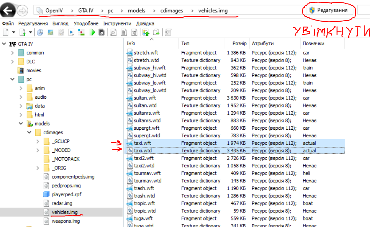Select the _MOTOPACK folder in the tree
Image resolution: width=370 pixels, height=227 pixels.
[66, 159]
